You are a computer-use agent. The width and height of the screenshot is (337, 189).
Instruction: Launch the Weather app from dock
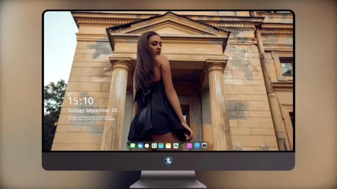pyautogui.click(x=140, y=146)
